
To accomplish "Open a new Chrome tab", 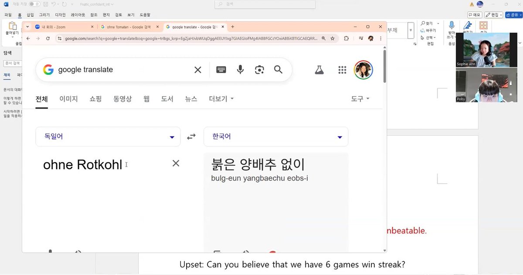I will click(233, 27).
